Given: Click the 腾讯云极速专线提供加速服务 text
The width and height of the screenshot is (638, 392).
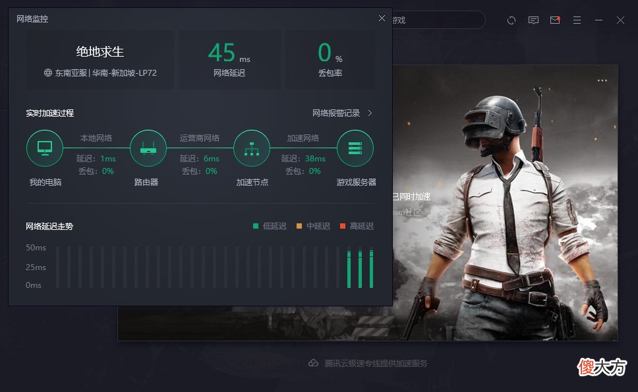Looking at the screenshot, I should click(x=376, y=363).
